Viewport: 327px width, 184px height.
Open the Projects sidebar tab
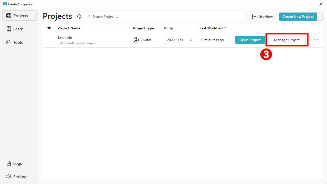point(19,16)
